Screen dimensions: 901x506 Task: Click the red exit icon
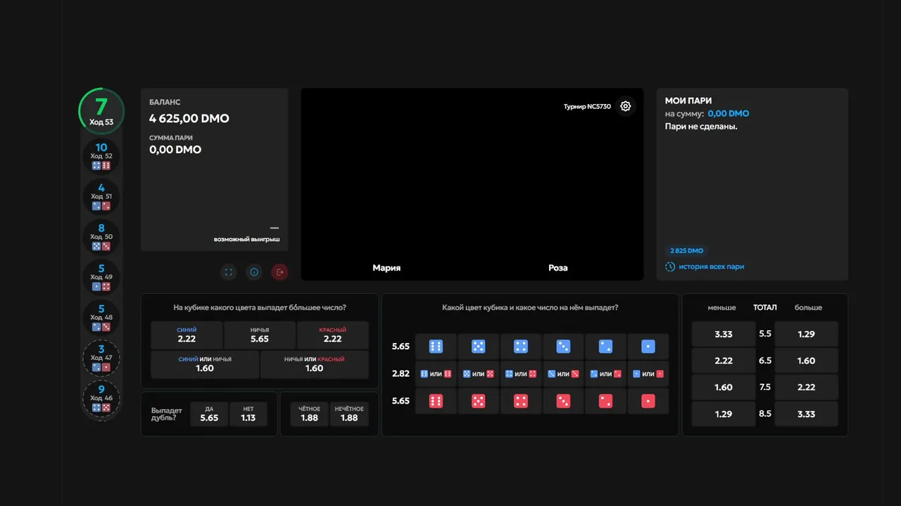tap(279, 272)
